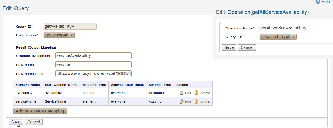The width and height of the screenshot is (333, 128).
Task: Click the Edit link for availability mapping
Action: 188,93
